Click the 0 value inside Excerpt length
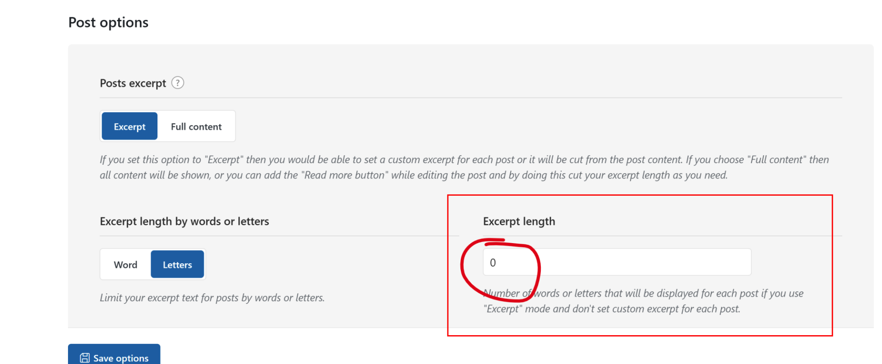 coord(493,262)
